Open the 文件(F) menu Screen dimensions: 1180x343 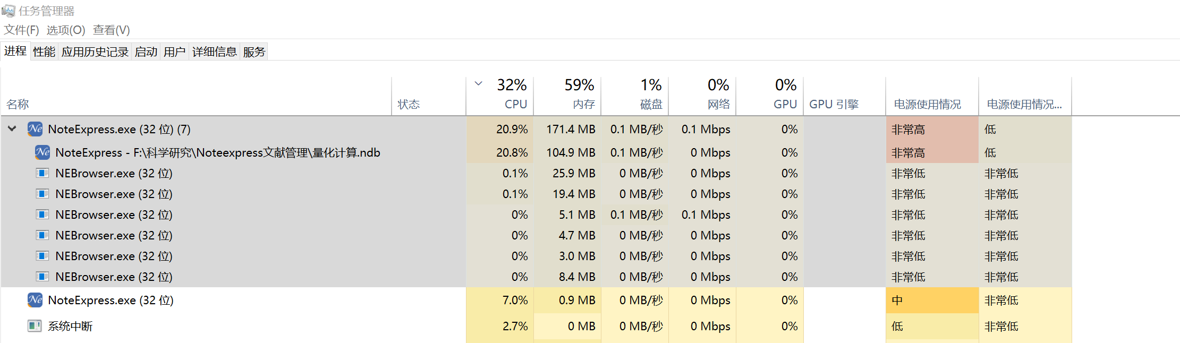coord(21,30)
